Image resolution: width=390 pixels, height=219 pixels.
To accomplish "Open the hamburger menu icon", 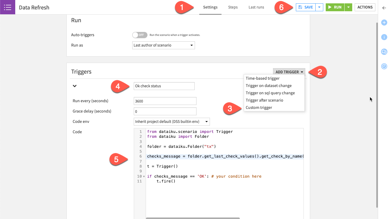I will (8, 7).
